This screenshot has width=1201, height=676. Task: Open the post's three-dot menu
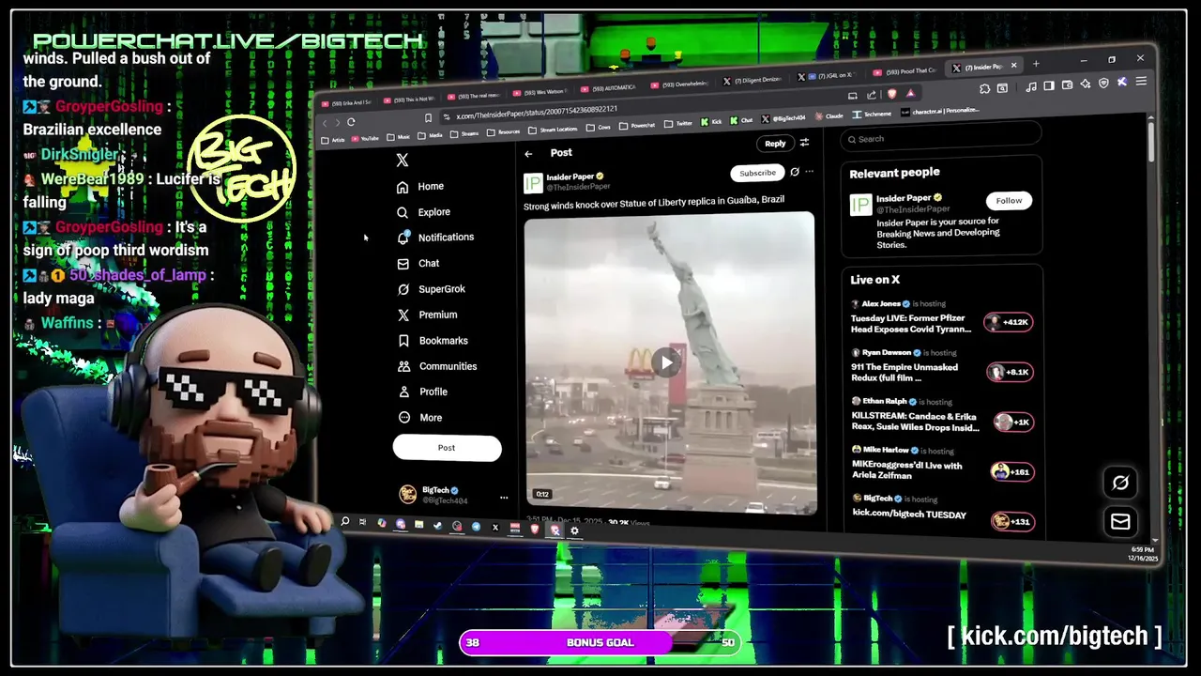pos(809,172)
